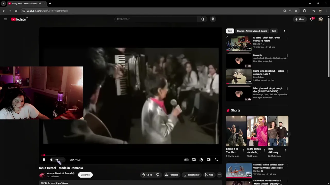Screen dimensions: 330x185
Task: Go to YouTube home via logo
Action: [19, 19]
